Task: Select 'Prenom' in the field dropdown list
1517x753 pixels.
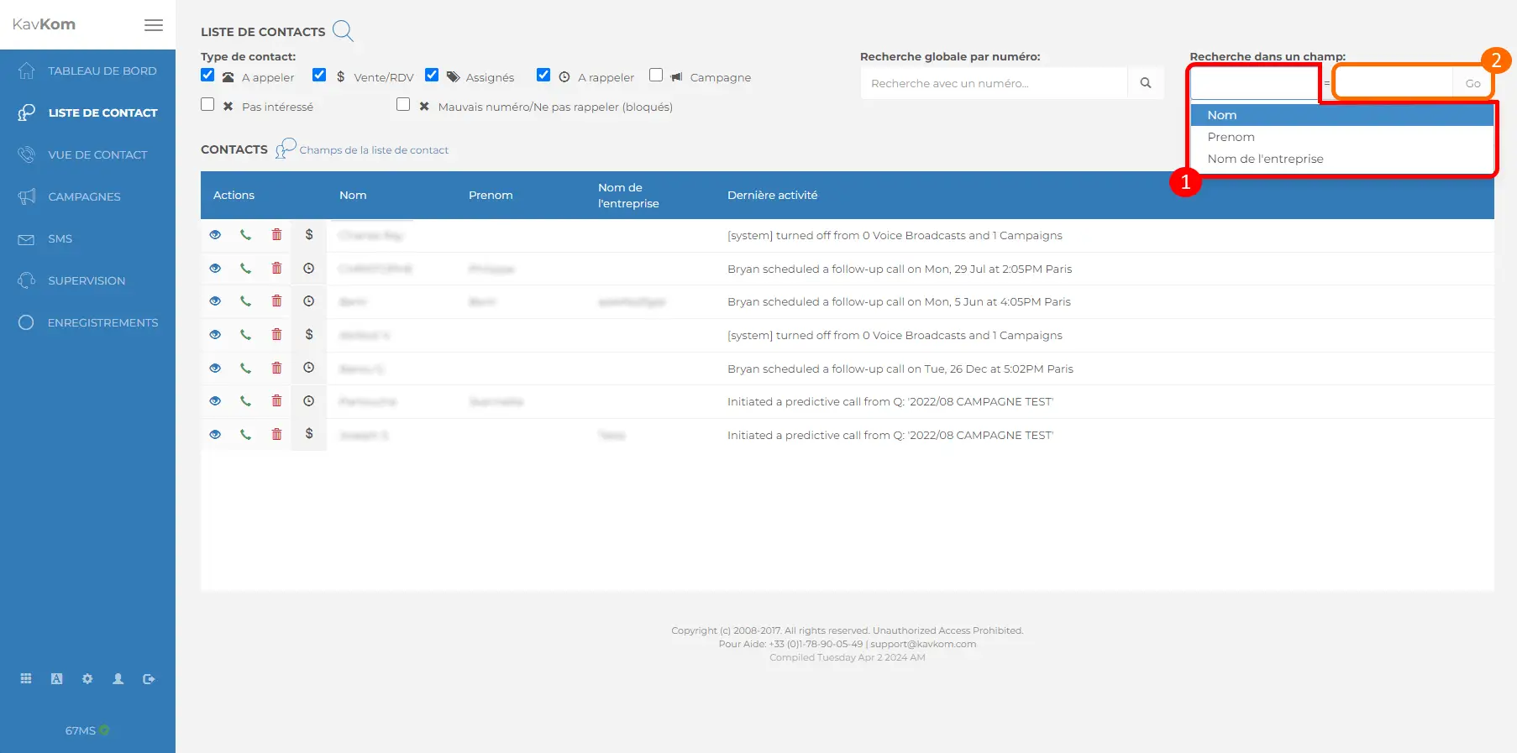Action: pos(1231,137)
